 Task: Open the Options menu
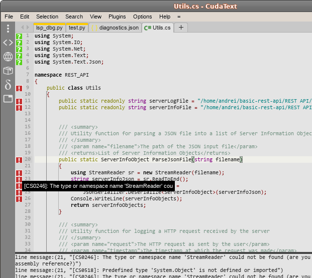[142, 17]
